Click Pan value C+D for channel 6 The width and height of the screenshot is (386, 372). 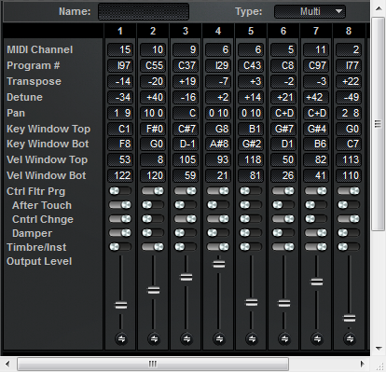283,113
